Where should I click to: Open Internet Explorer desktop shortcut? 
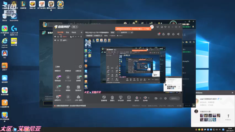click(x=4, y=43)
